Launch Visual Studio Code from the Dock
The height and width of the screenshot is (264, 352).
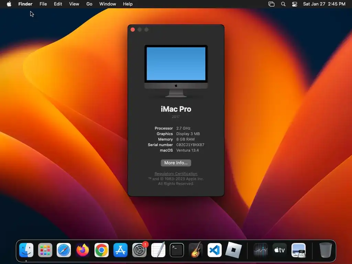click(214, 250)
